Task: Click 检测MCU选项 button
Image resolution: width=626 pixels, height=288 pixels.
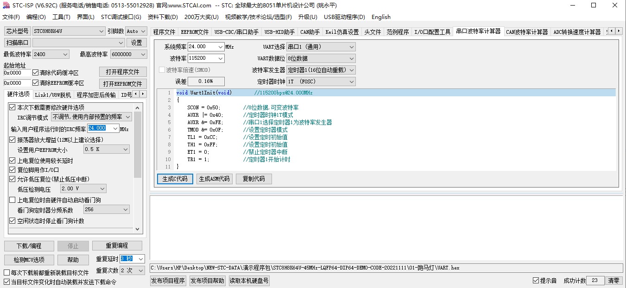Action: point(29,260)
